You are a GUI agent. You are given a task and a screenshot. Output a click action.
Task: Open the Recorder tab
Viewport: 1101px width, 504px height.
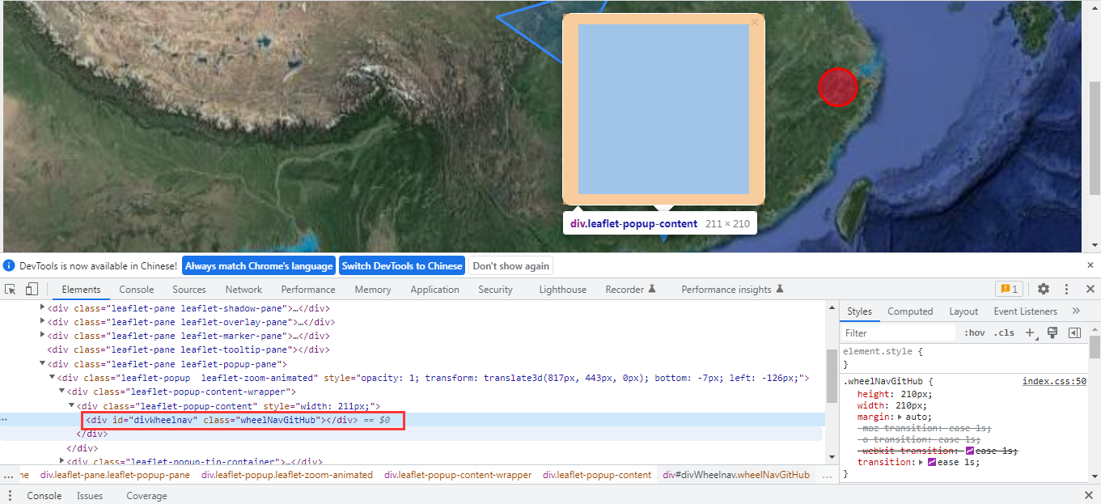(x=630, y=290)
